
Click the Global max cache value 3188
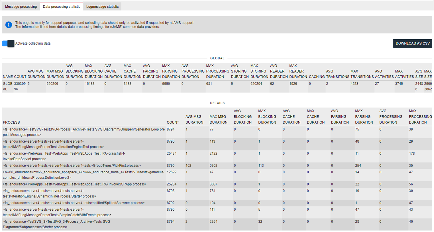[x=127, y=84]
